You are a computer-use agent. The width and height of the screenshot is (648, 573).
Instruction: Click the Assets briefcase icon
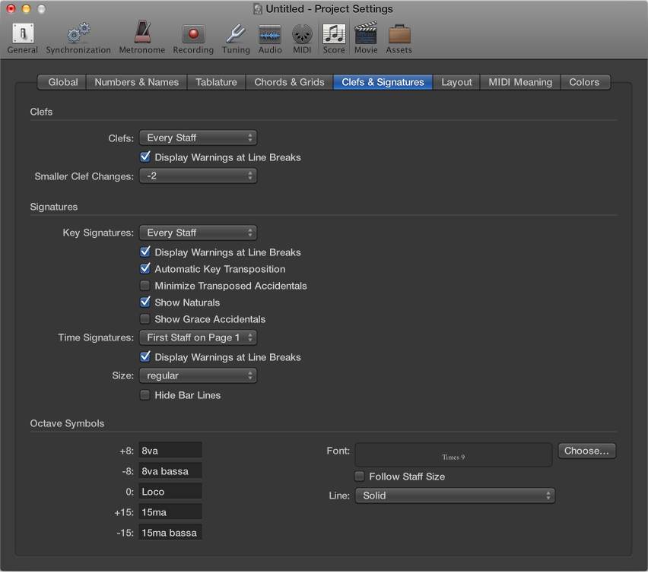pos(399,34)
